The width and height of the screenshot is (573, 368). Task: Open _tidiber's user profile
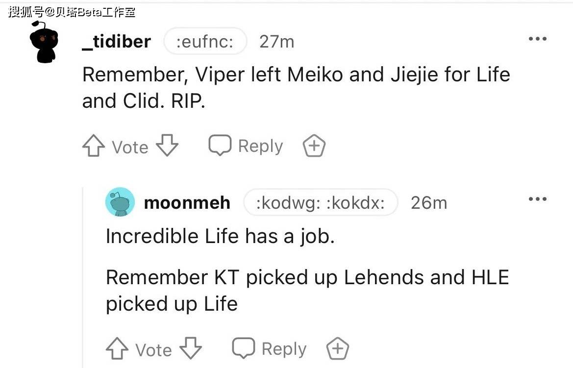click(x=116, y=42)
